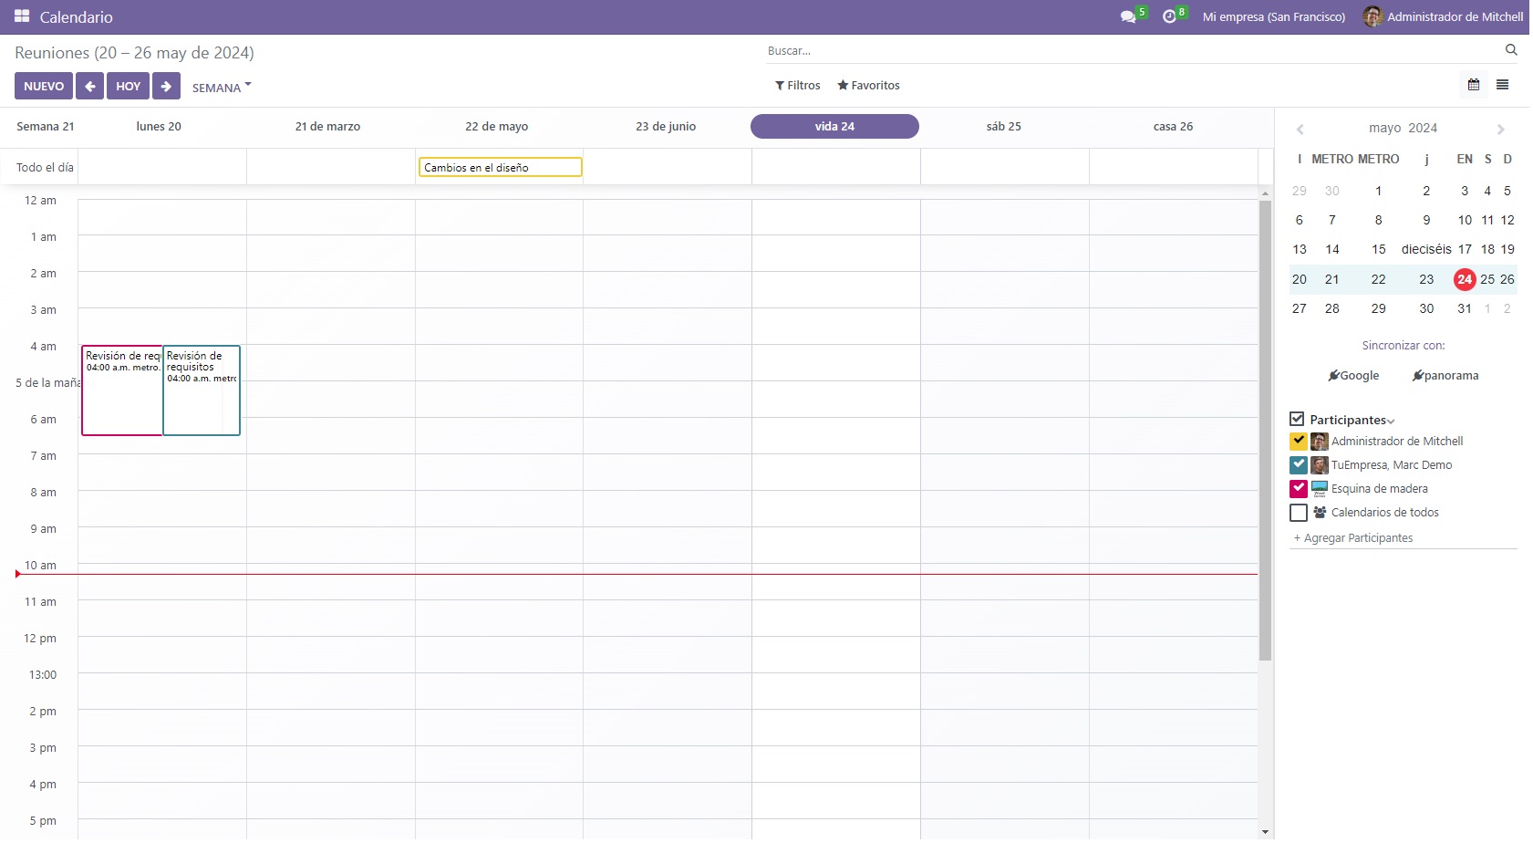The height and width of the screenshot is (843, 1533).
Task: Open the SEMANA view scale dropdown
Action: click(222, 88)
